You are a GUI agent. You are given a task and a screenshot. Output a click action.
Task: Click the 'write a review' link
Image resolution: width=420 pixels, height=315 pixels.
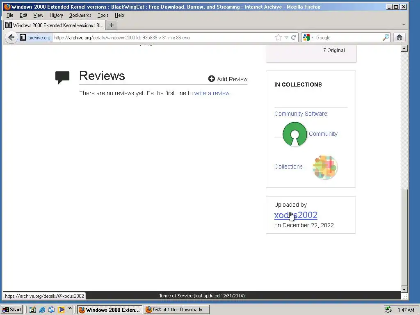(212, 93)
